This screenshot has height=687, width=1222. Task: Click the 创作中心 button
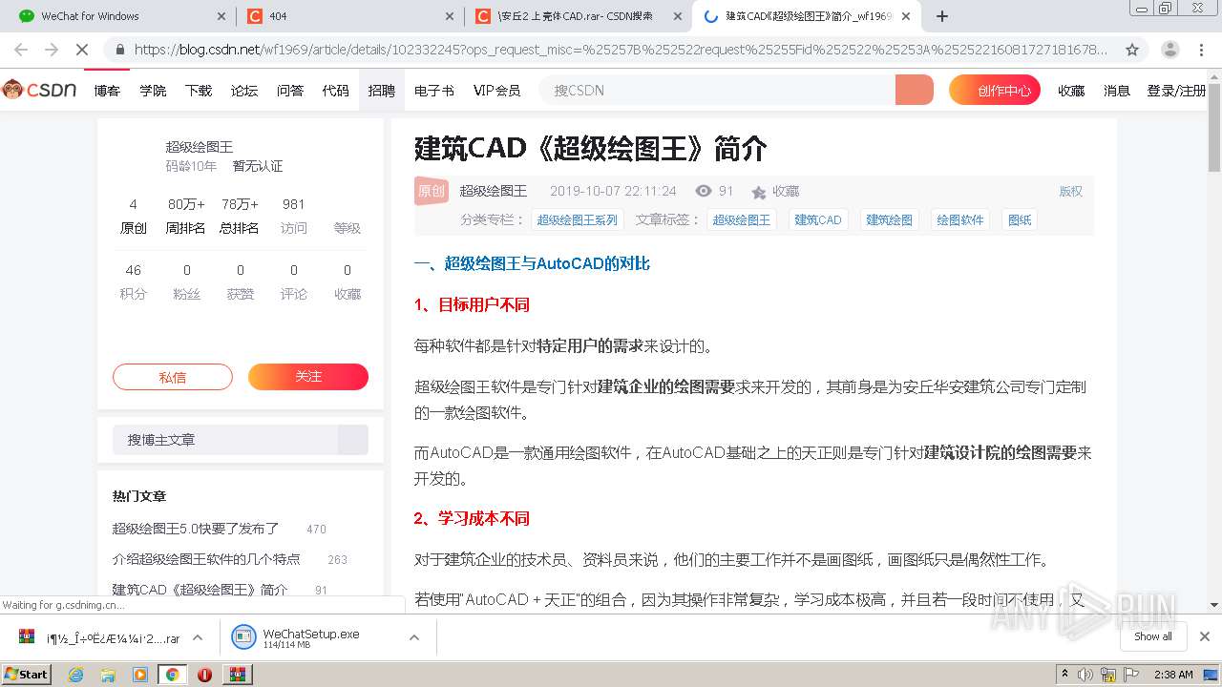(x=995, y=91)
